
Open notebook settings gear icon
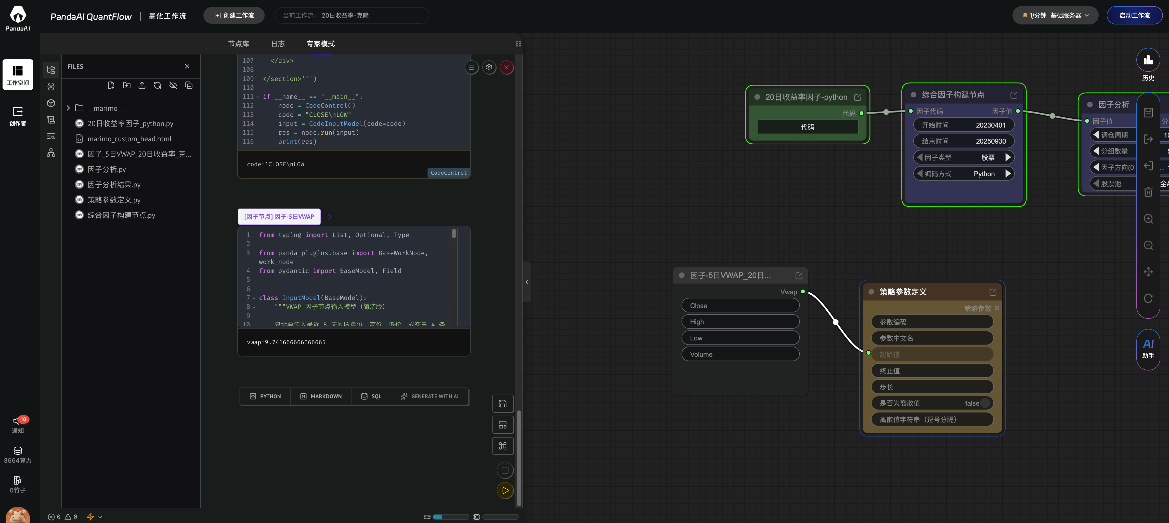click(x=489, y=67)
